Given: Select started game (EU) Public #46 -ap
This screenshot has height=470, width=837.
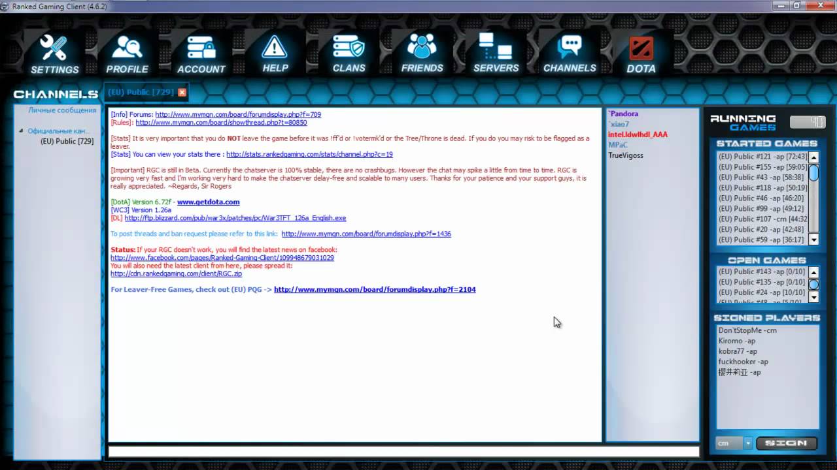Looking at the screenshot, I should (762, 198).
